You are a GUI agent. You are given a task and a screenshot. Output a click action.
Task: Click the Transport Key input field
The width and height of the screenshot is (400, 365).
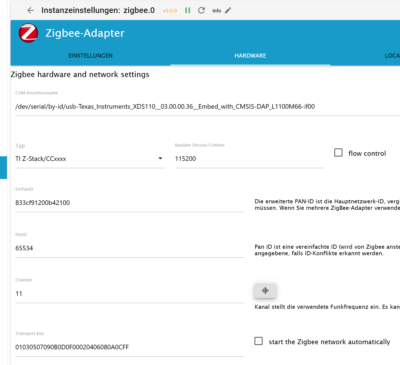(x=130, y=347)
